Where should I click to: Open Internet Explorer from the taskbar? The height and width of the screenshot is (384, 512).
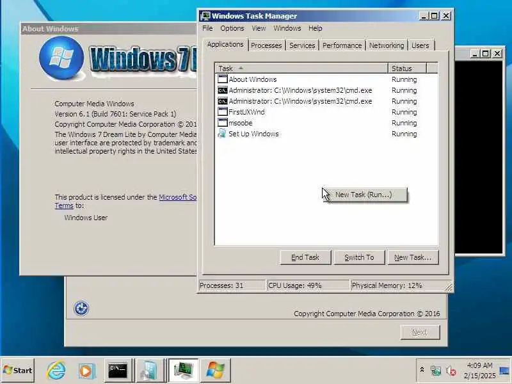click(x=56, y=371)
